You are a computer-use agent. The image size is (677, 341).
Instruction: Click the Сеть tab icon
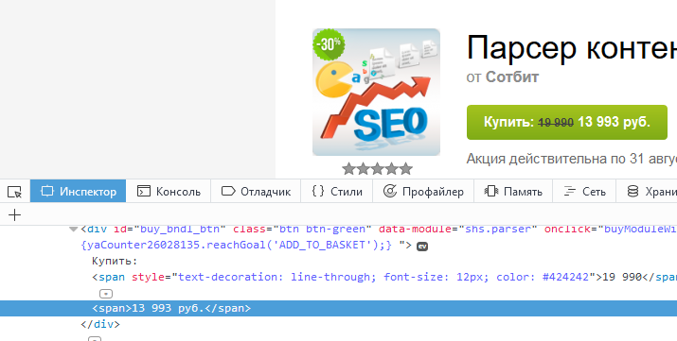pyautogui.click(x=570, y=191)
